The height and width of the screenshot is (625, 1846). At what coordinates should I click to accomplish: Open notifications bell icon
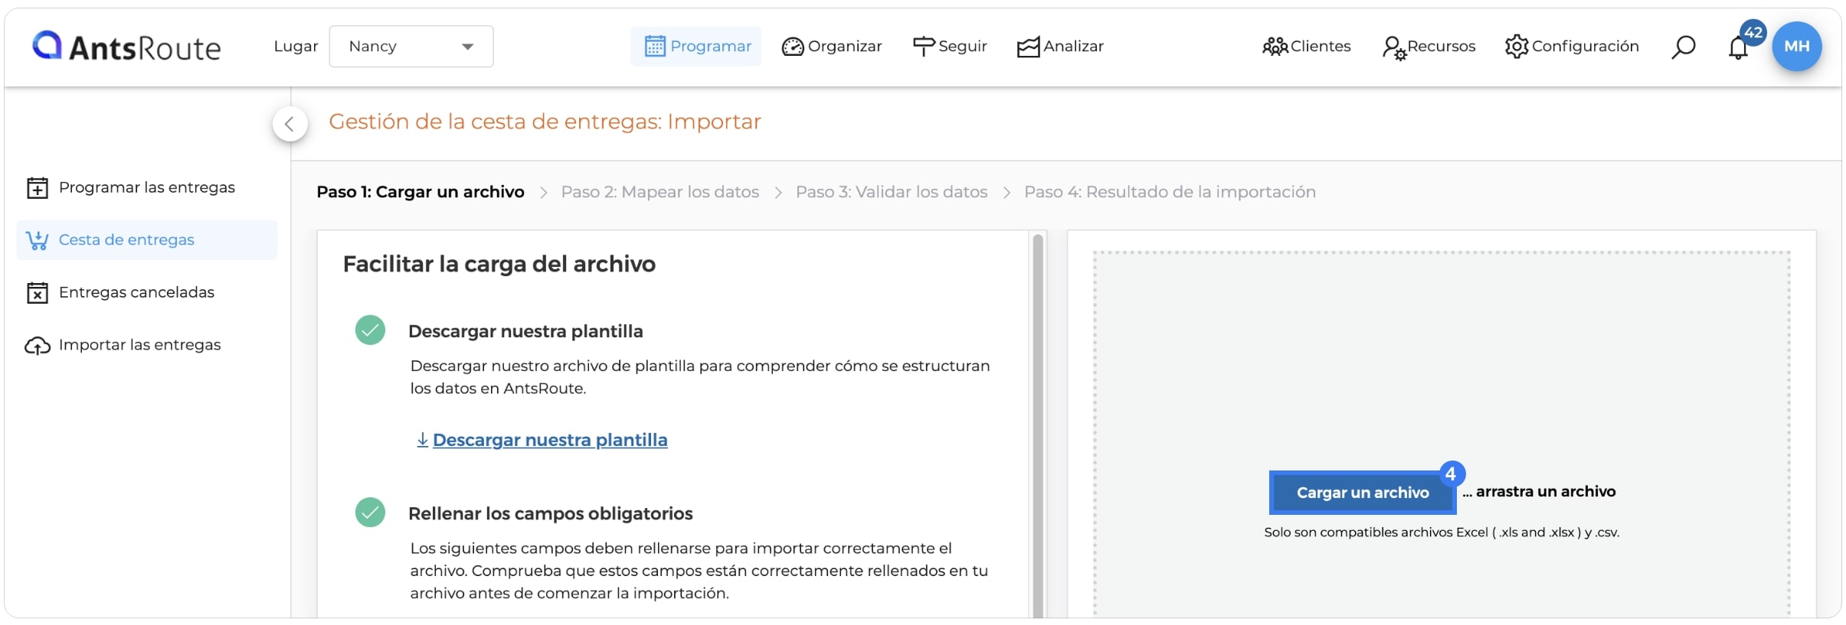pos(1738,48)
